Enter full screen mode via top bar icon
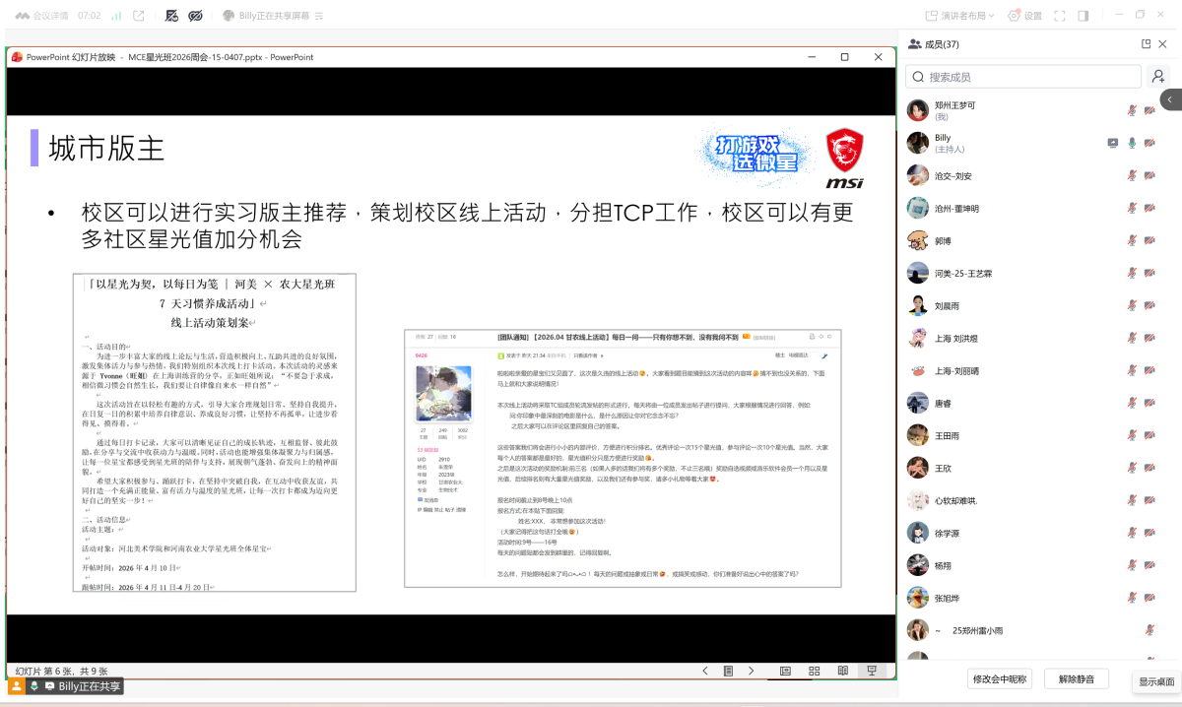 tap(1060, 16)
